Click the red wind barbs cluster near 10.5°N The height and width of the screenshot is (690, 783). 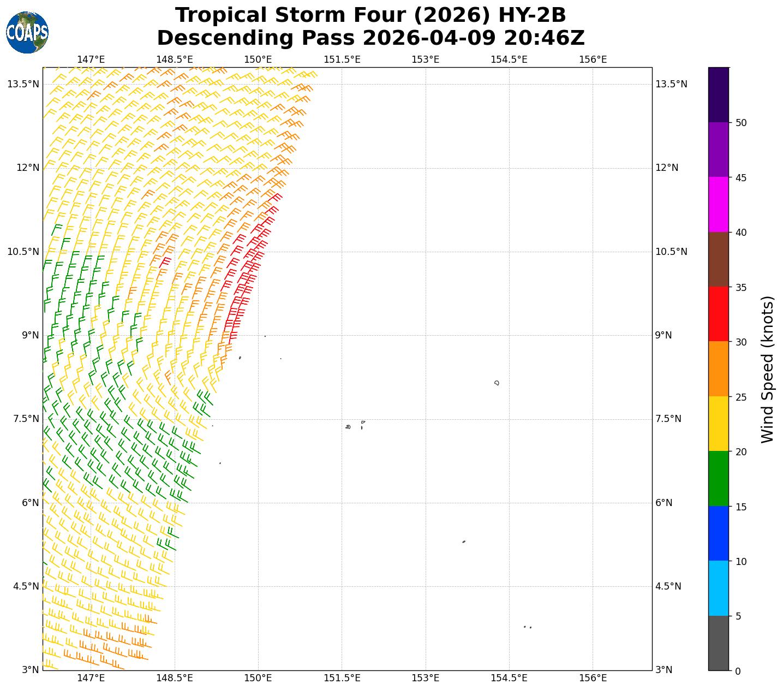click(x=251, y=254)
